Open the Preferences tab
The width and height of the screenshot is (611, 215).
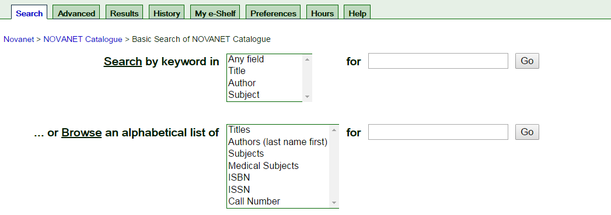(x=273, y=13)
